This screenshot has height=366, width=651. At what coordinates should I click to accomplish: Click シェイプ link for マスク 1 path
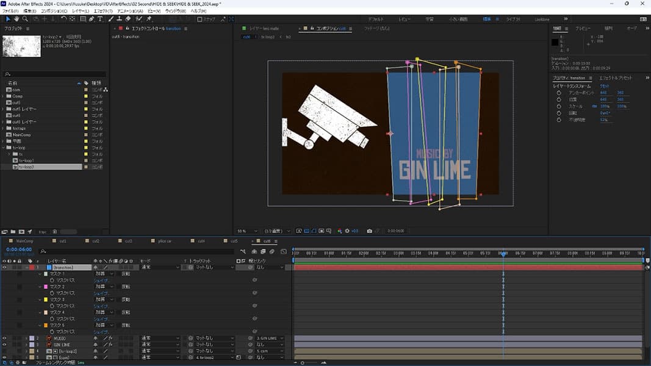click(100, 281)
